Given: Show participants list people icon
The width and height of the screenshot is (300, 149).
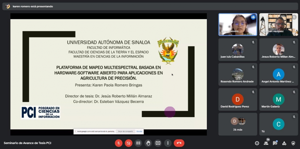Looking at the screenshot, I should [x=266, y=143].
